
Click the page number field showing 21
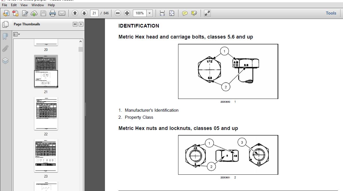click(x=94, y=13)
